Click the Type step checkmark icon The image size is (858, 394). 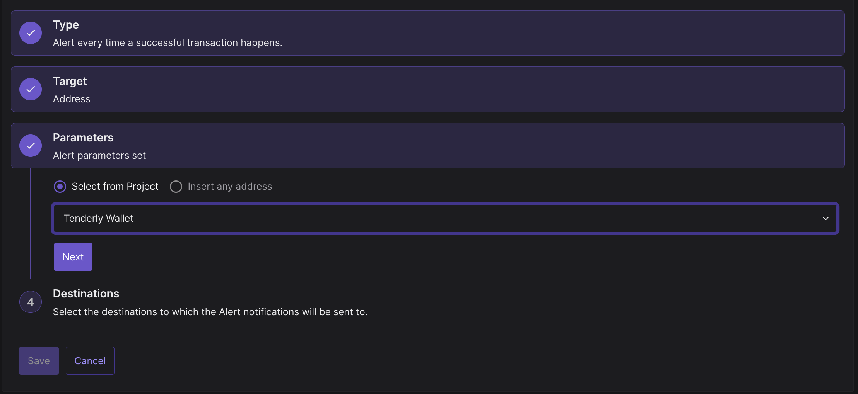coord(31,33)
